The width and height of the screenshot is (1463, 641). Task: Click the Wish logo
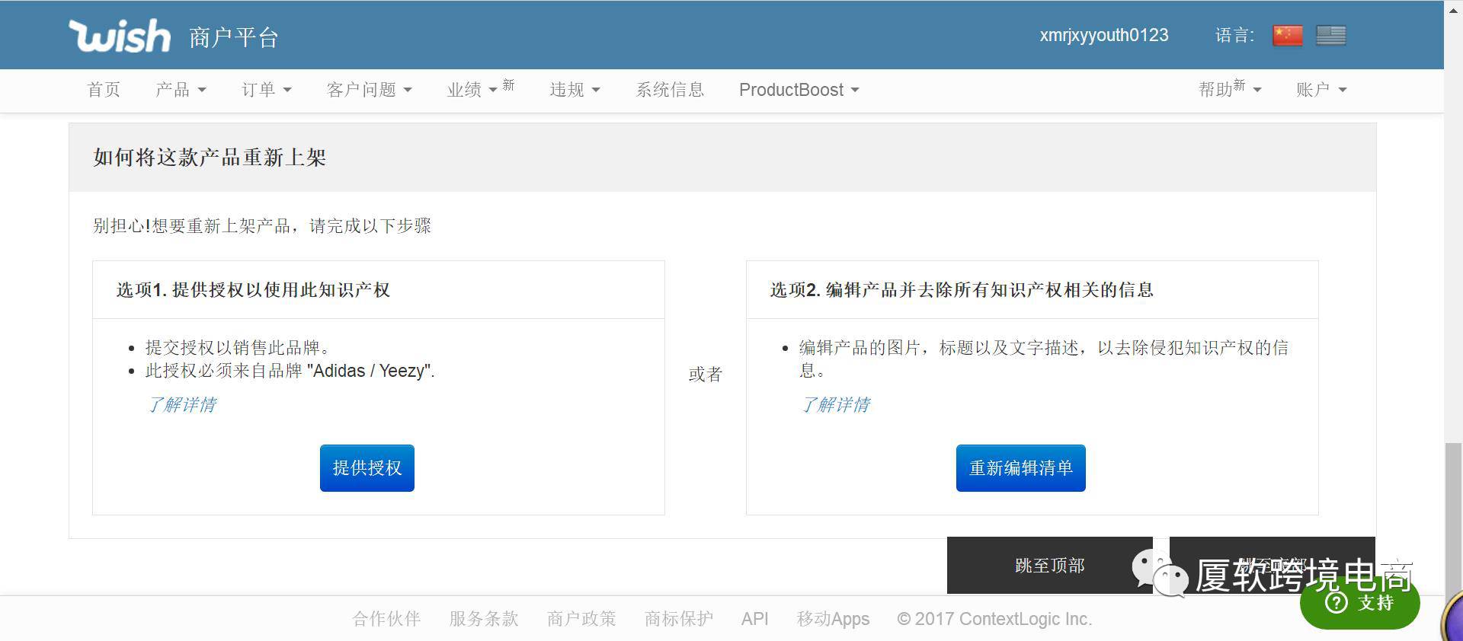(x=120, y=36)
